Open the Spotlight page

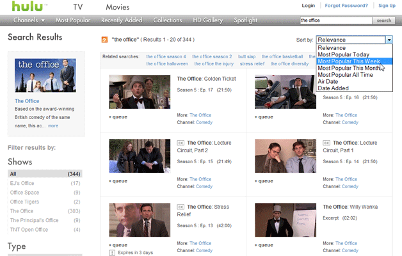(x=245, y=20)
